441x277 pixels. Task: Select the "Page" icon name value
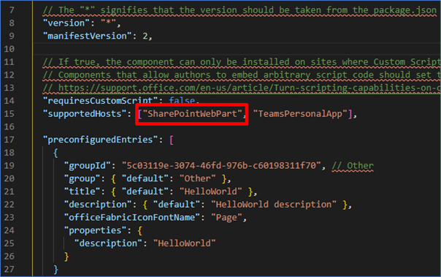point(226,217)
